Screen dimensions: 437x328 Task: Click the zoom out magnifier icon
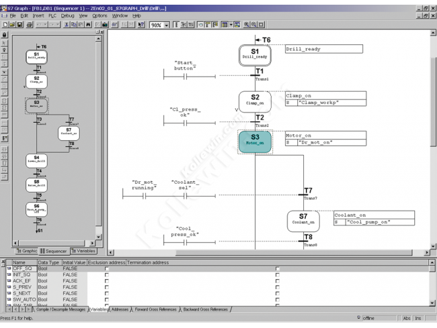click(253, 24)
